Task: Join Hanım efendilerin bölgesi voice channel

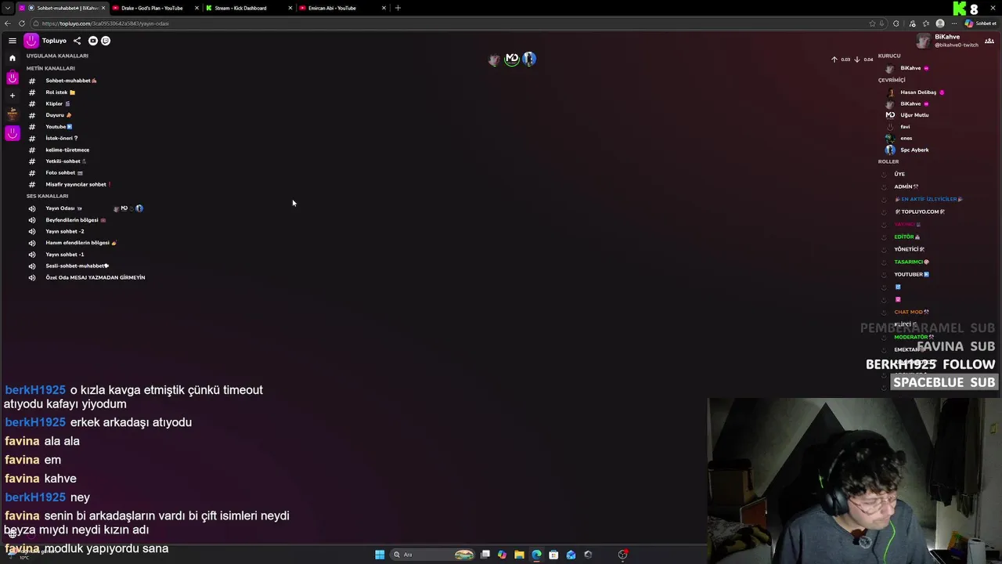Action: click(x=81, y=243)
